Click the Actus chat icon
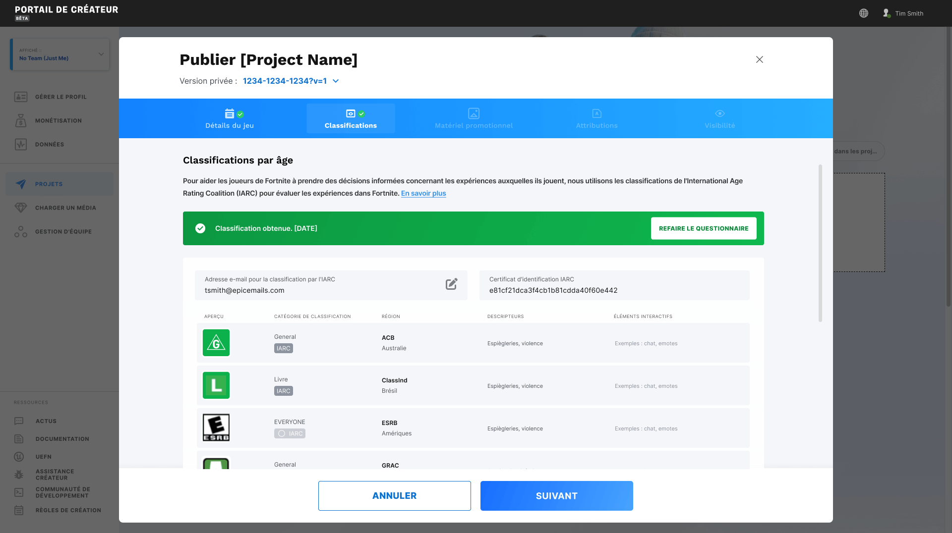 [x=19, y=421]
